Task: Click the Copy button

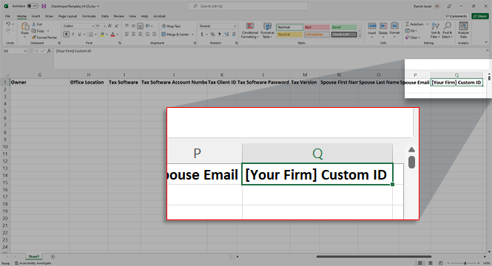Action: click(x=38, y=31)
